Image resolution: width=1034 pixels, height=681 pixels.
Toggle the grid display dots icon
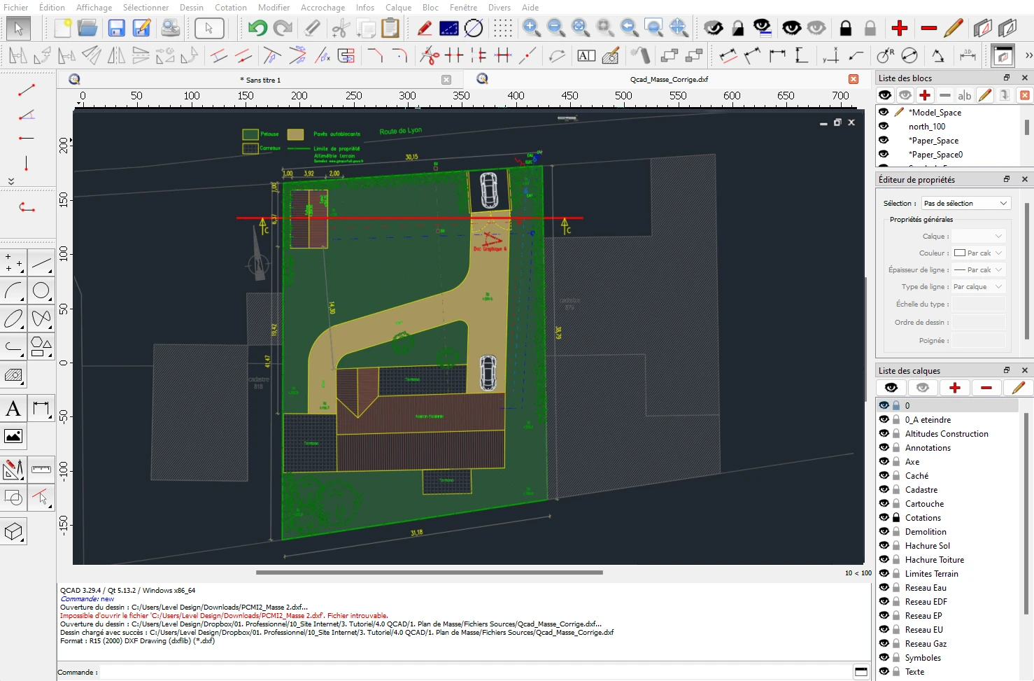503,28
